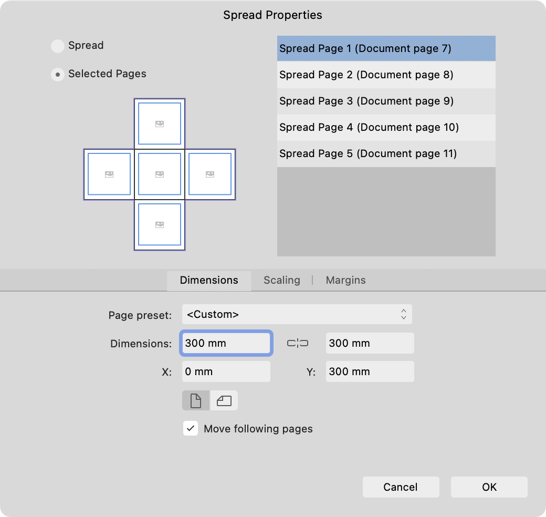Select the Spread radio button
Screen dimensions: 546x517
pos(58,46)
